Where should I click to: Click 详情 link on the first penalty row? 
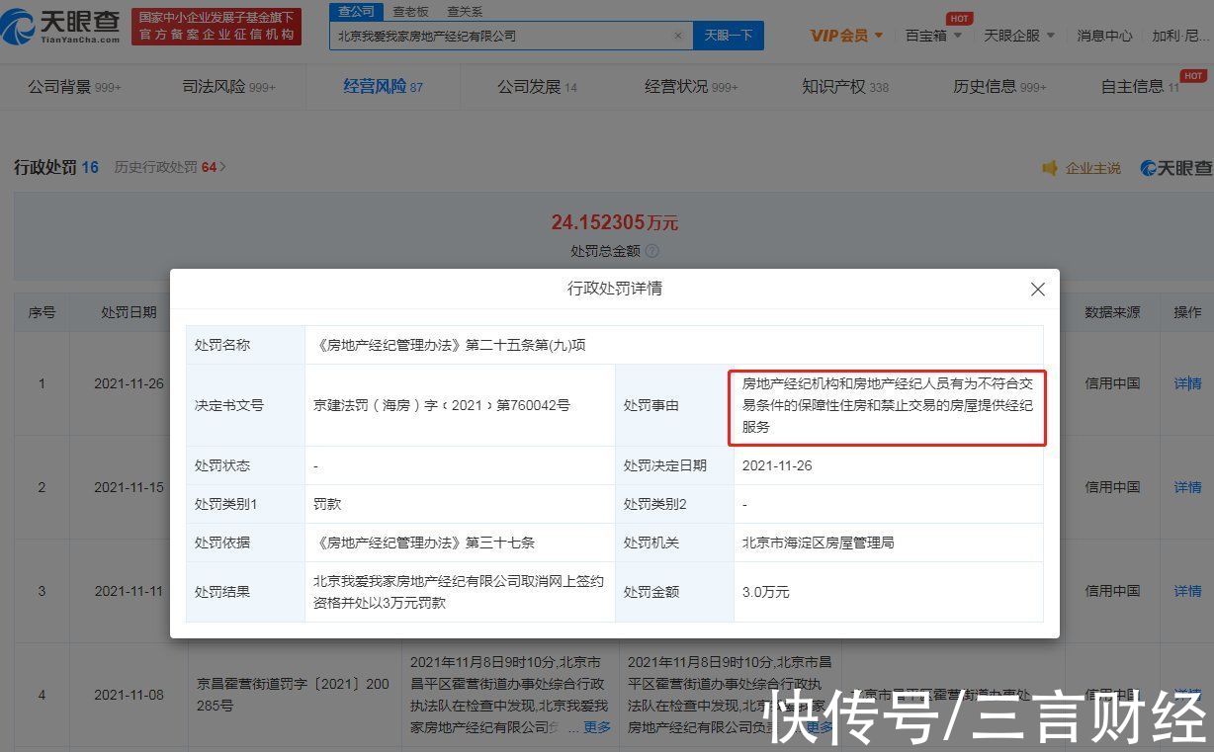1185,383
